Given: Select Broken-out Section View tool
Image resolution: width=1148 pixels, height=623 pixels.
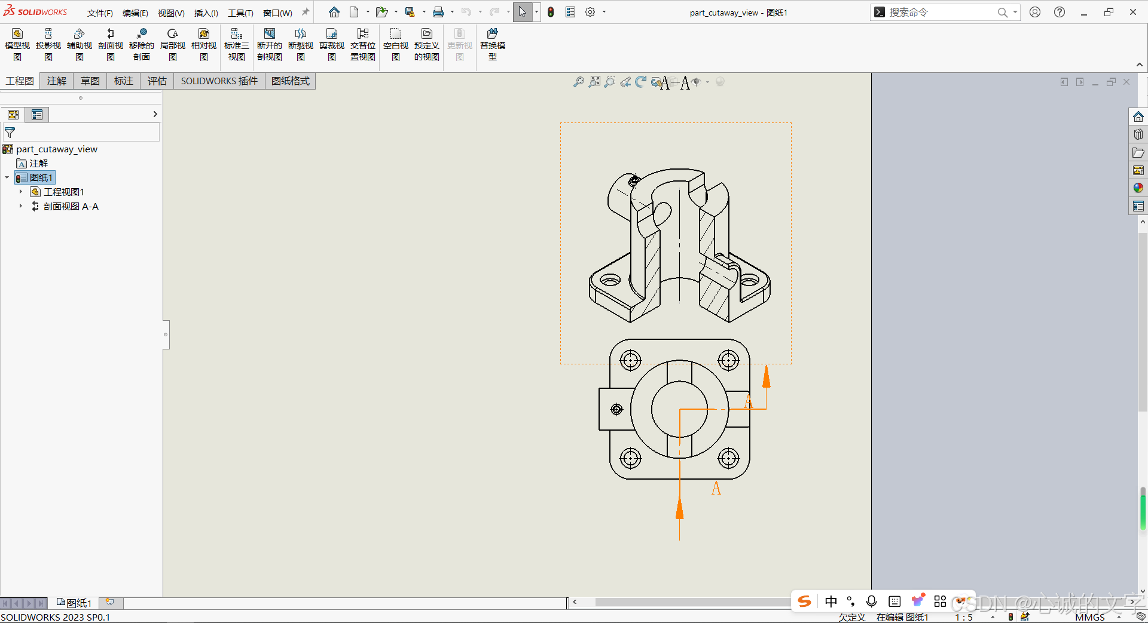Looking at the screenshot, I should click(270, 45).
